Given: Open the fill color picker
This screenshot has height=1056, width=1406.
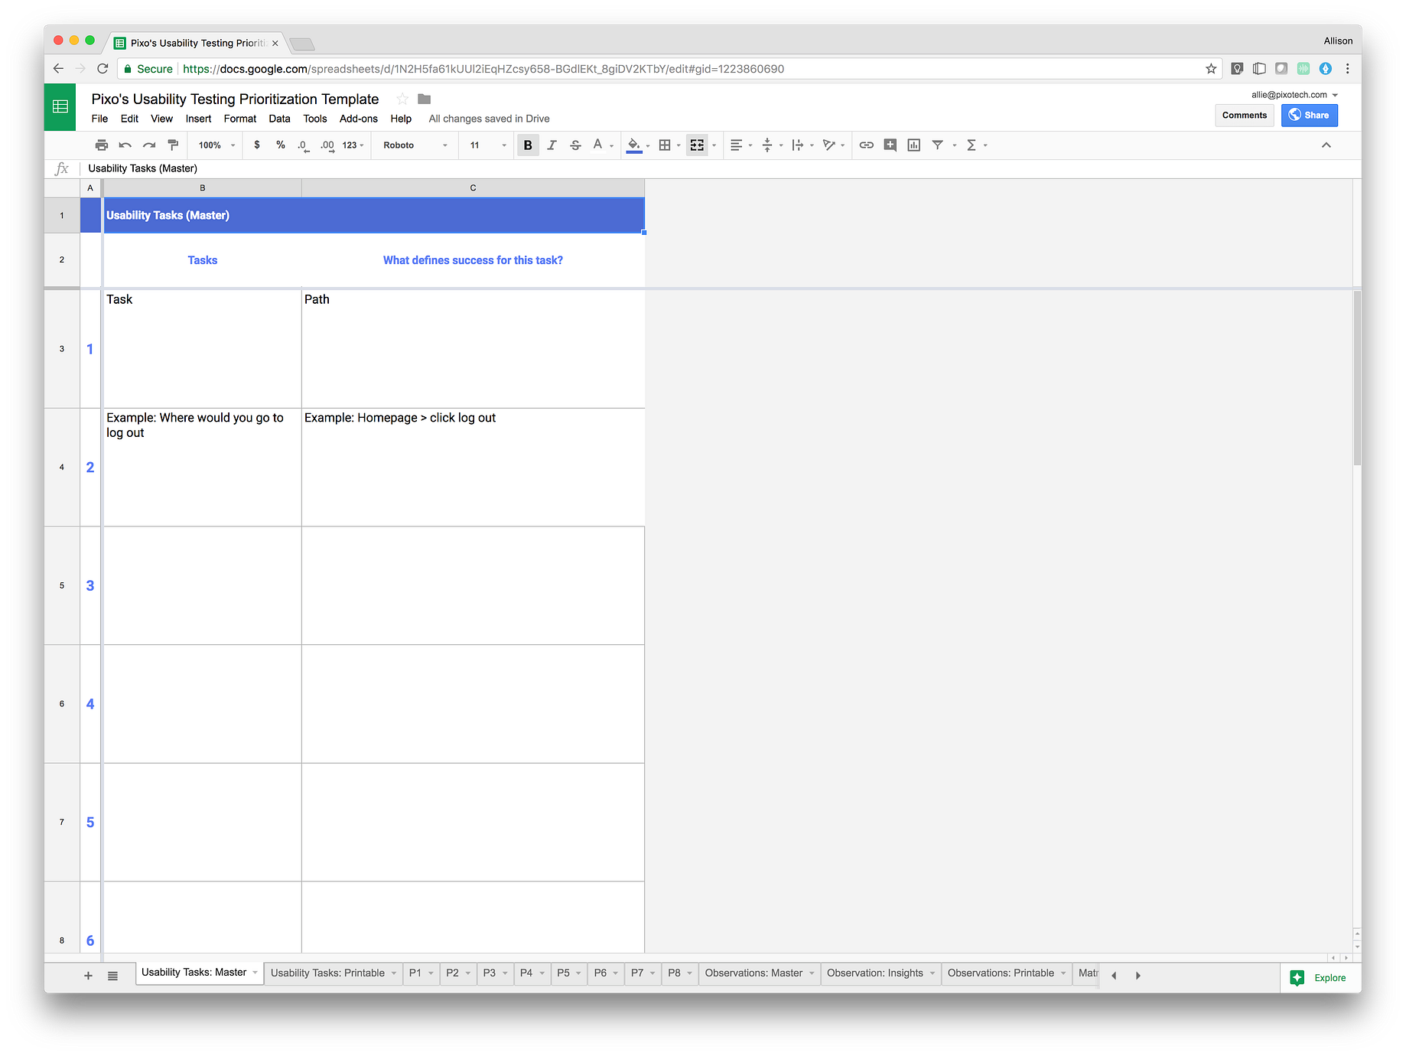Looking at the screenshot, I should click(634, 145).
